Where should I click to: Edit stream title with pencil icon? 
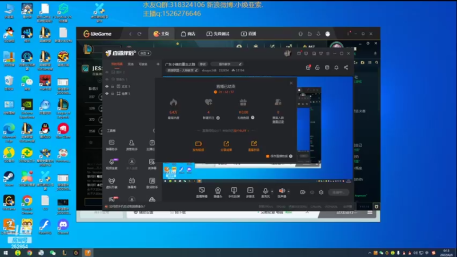point(240,64)
